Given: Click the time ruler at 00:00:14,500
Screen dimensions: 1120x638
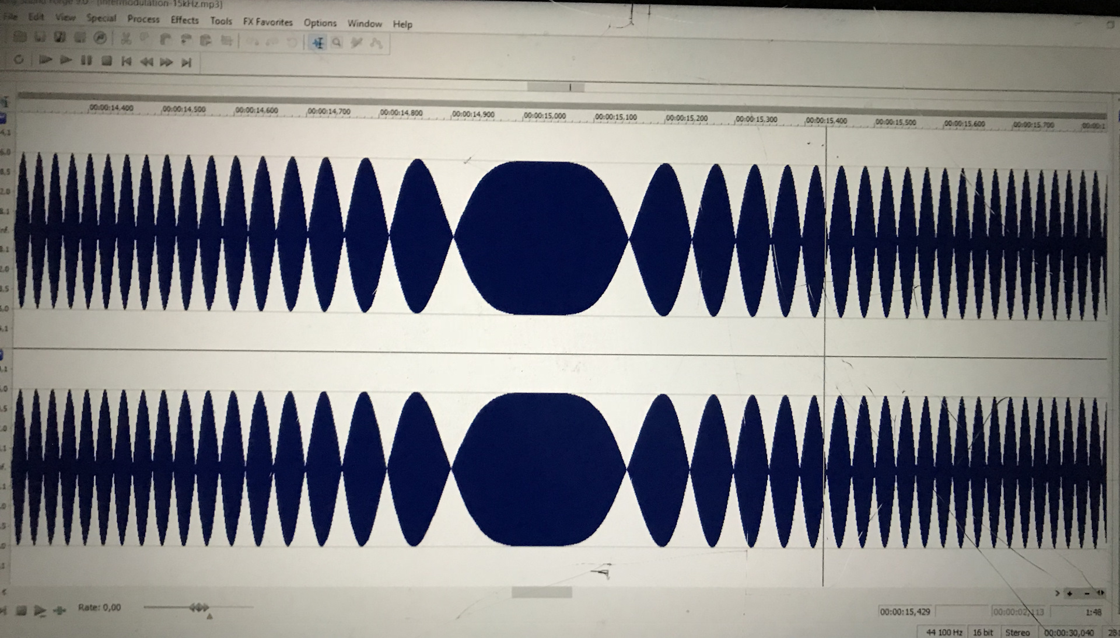Looking at the screenshot, I should pyautogui.click(x=184, y=109).
